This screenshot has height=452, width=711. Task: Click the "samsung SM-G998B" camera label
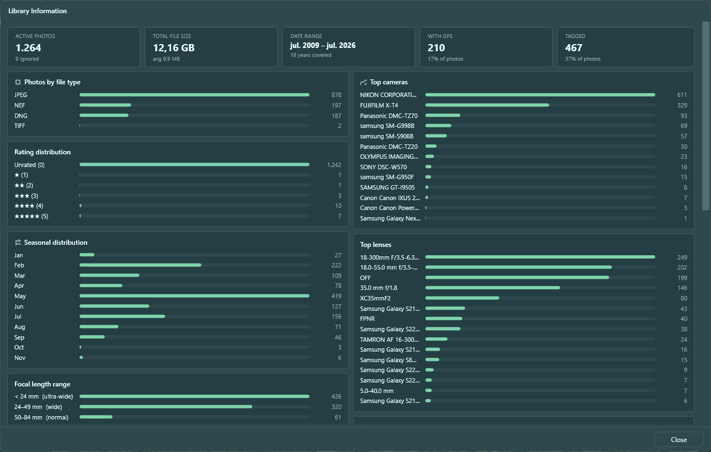click(x=387, y=126)
